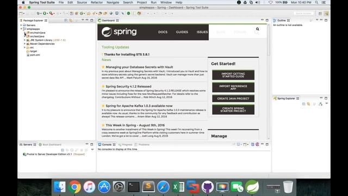Select the target folder in Package Explorer

[x=34, y=51]
